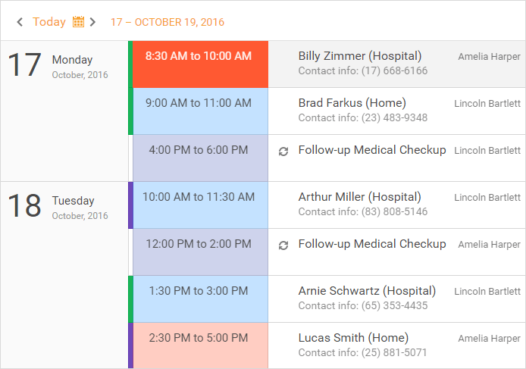The height and width of the screenshot is (369, 526).
Task: Select the 9:00 AM to 11:00 AM slot
Action: [199, 104]
